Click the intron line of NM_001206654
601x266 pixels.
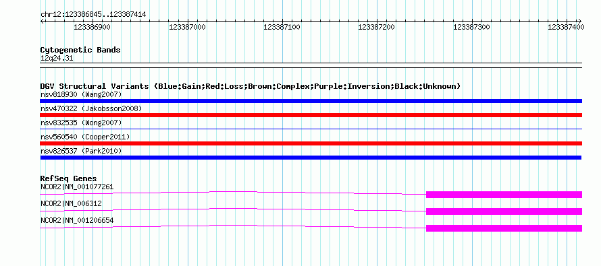click(233, 225)
